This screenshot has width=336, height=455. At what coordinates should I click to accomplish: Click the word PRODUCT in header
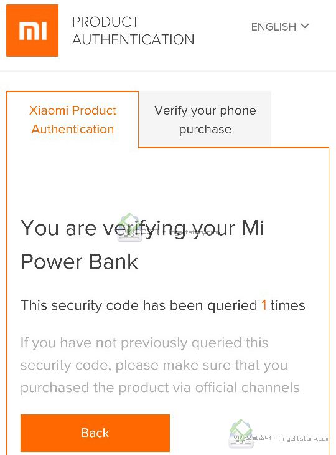(106, 22)
